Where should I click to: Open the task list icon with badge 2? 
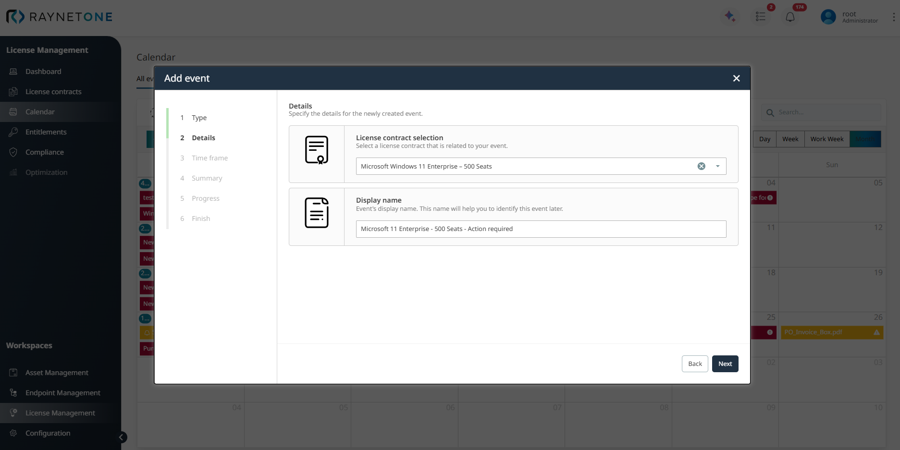click(760, 17)
